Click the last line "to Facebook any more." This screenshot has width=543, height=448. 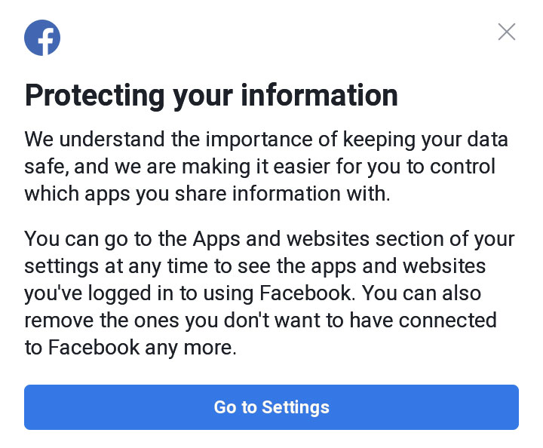[x=130, y=348]
